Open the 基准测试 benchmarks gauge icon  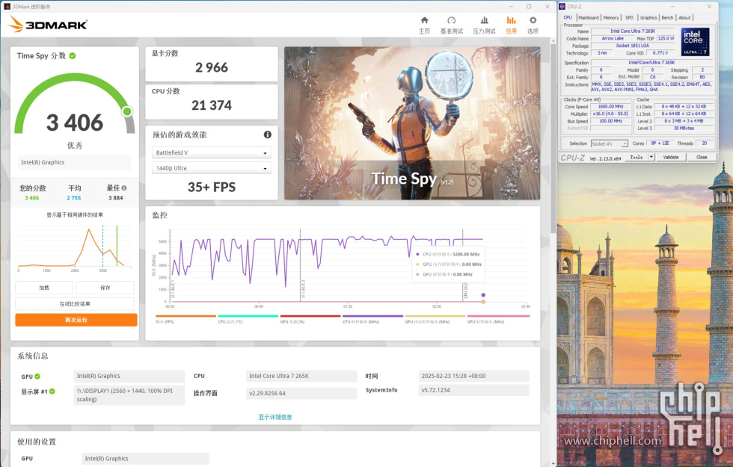[452, 21]
